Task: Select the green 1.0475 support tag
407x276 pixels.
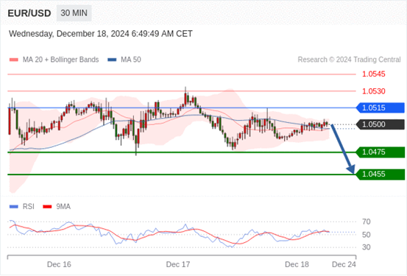Action: tap(380, 152)
